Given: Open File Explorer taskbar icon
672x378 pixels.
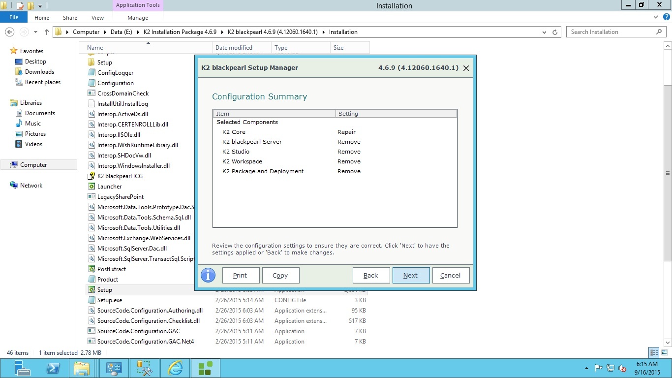Looking at the screenshot, I should (82, 368).
